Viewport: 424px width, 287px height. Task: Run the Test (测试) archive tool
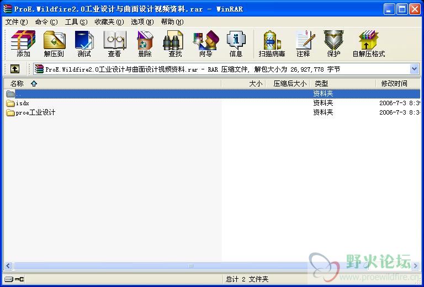pos(84,44)
